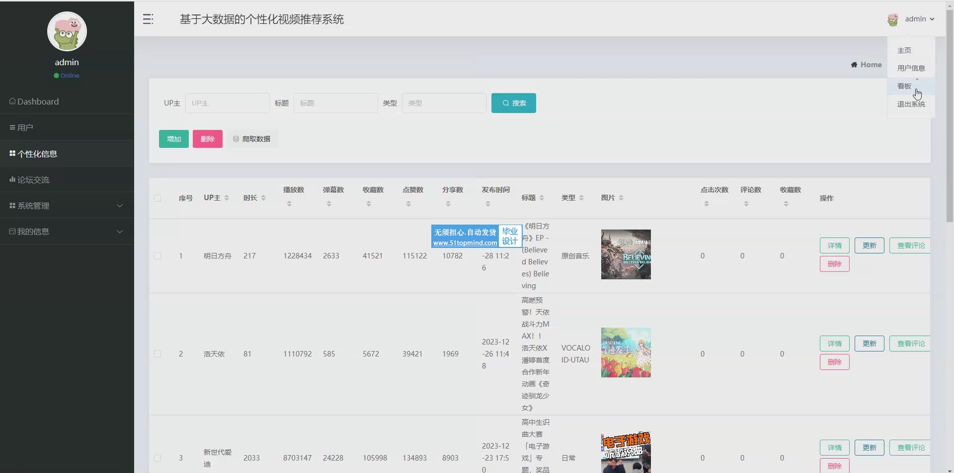Screen dimensions: 954x473
Task: Sort by the 时长 column arrows
Action: tap(263, 198)
